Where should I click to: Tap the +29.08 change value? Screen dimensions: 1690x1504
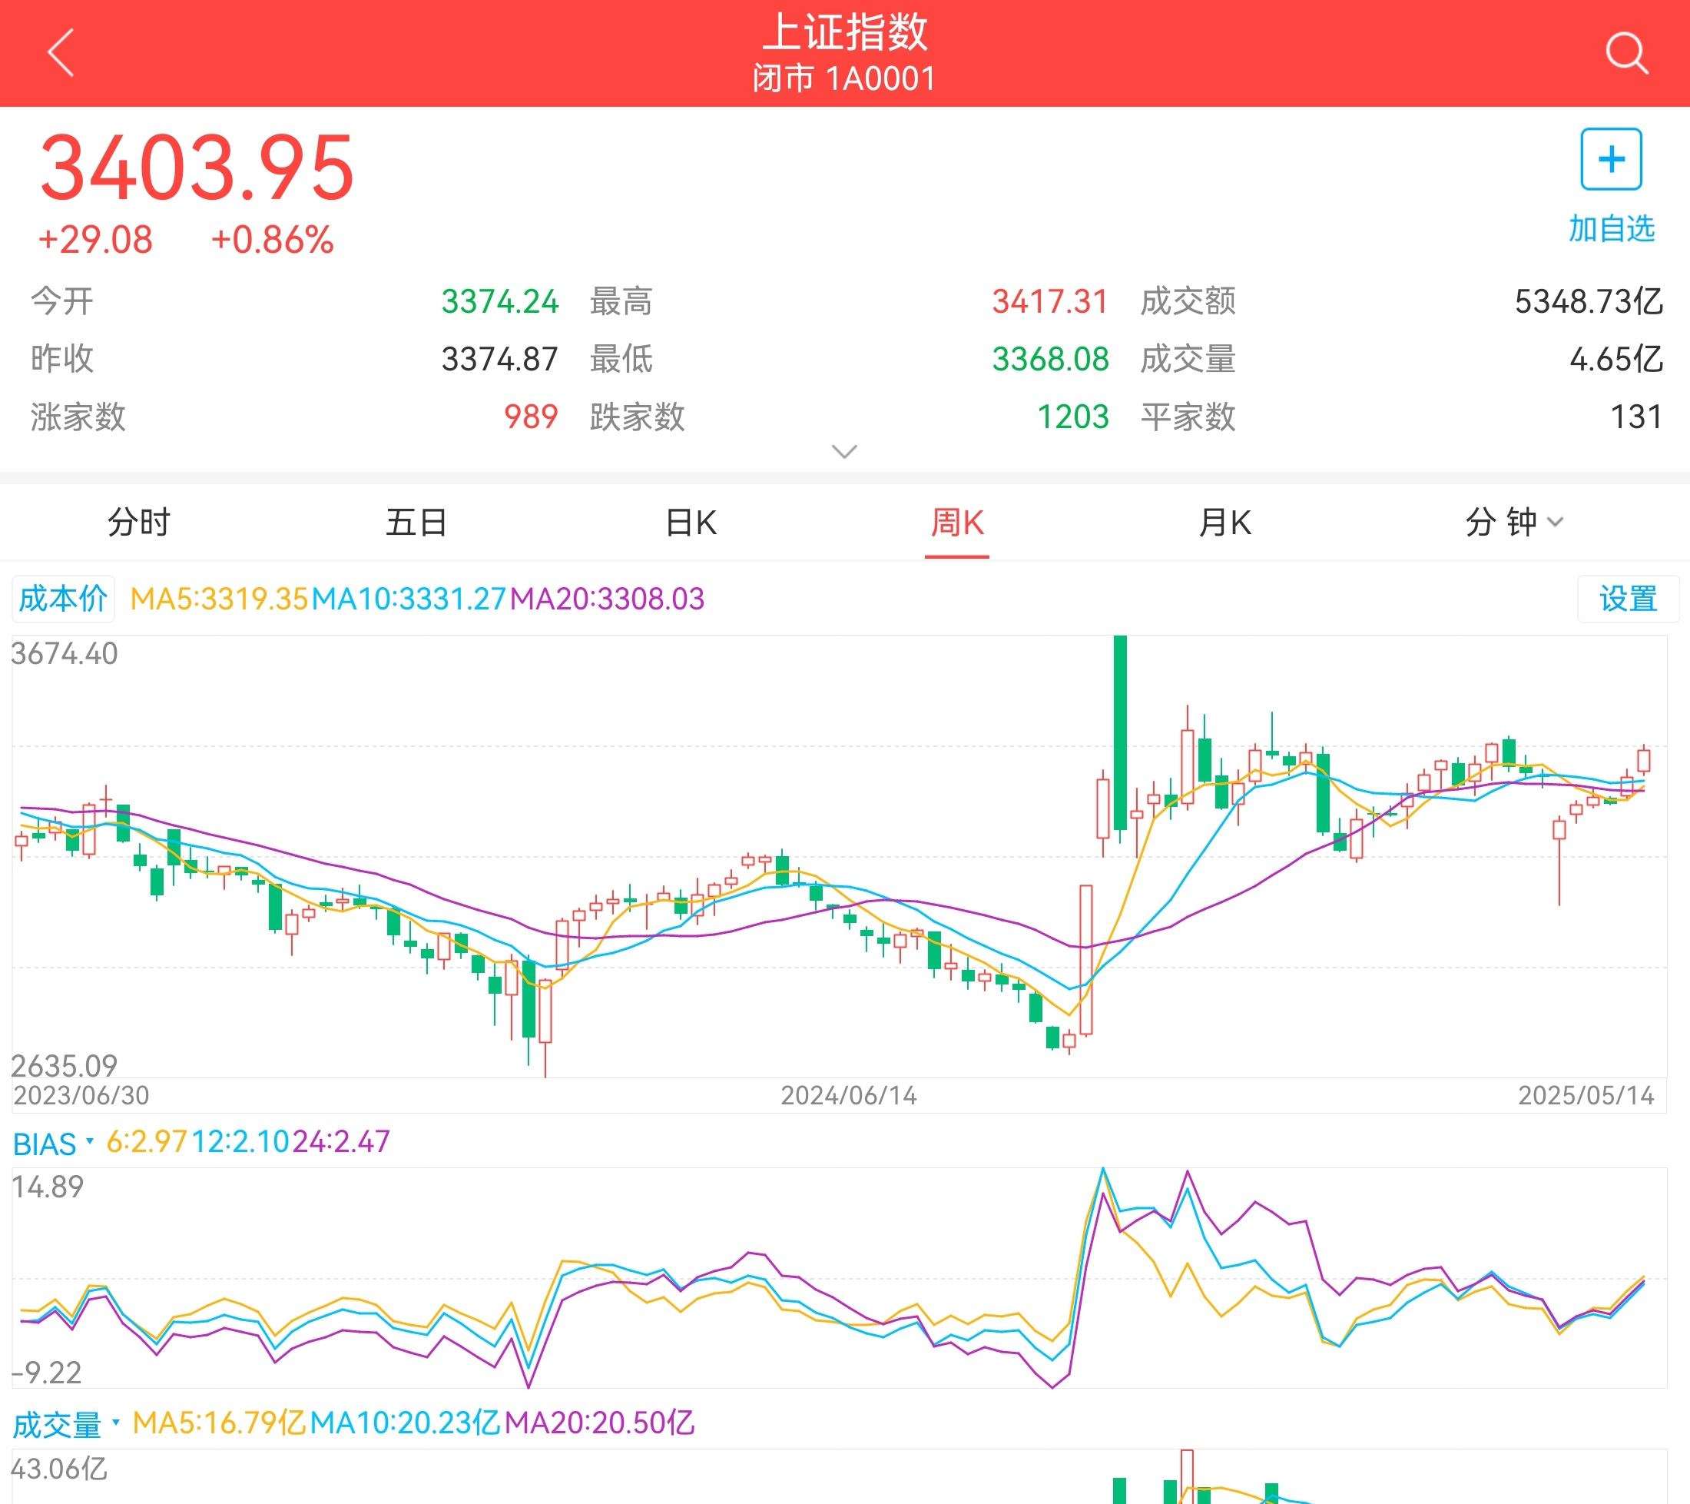[95, 240]
